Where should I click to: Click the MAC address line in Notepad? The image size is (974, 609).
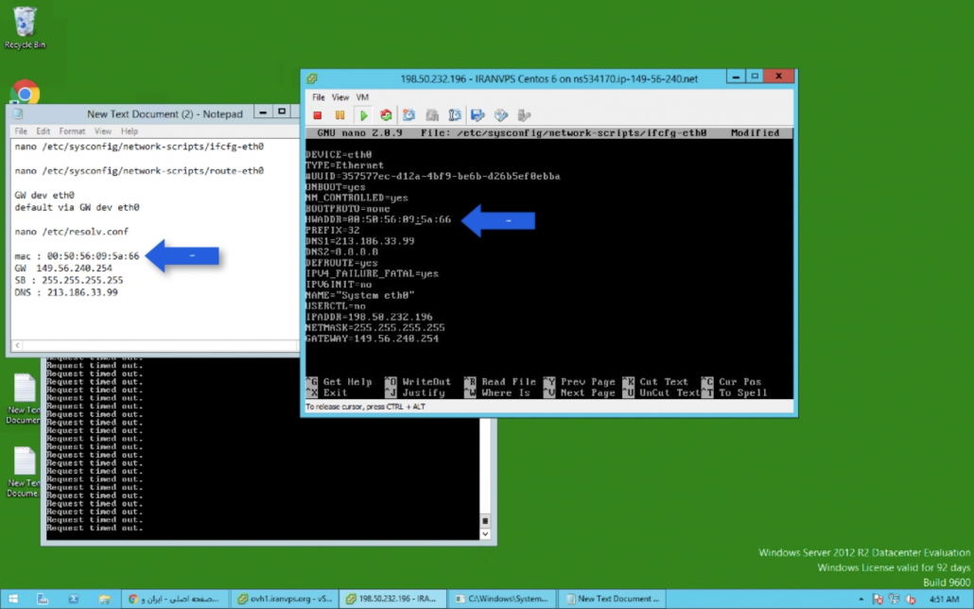click(x=77, y=255)
